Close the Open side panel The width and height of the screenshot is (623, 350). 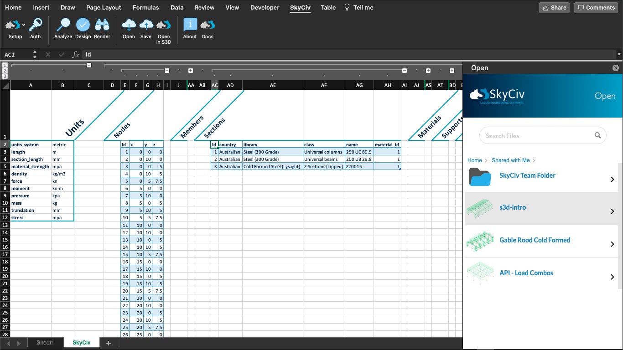[616, 68]
